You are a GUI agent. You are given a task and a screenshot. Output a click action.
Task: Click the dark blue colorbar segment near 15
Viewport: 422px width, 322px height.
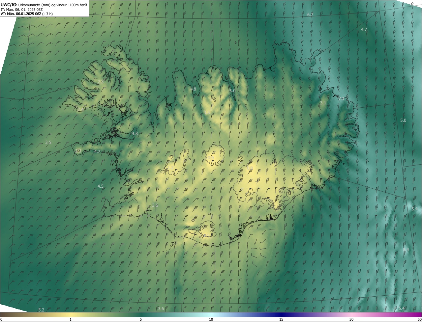click(x=281, y=314)
